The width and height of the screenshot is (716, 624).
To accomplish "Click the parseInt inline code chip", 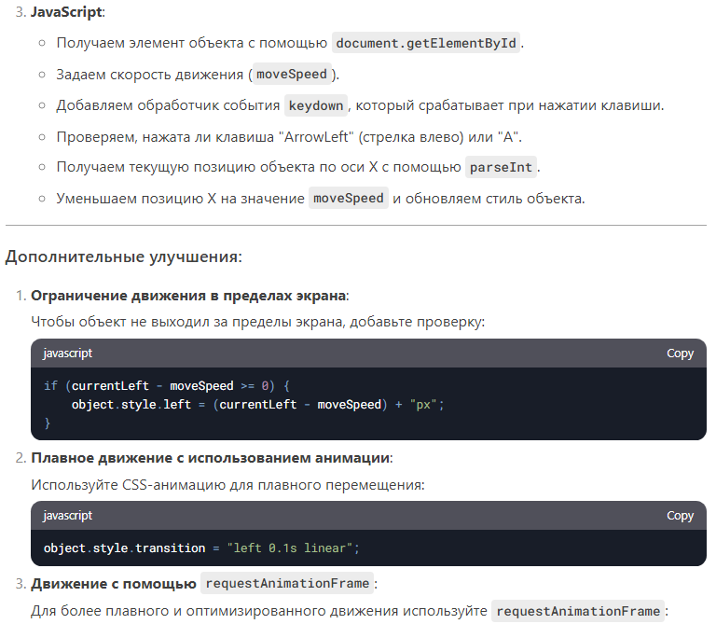I will click(x=503, y=167).
